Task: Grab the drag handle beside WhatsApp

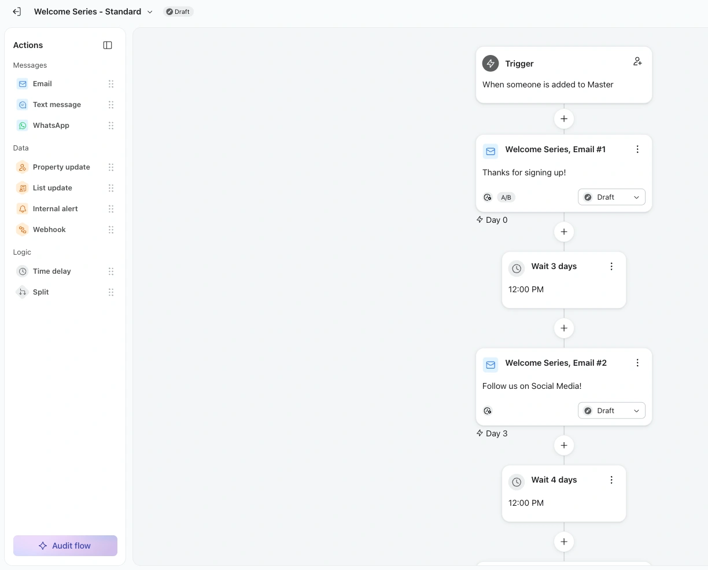Action: coord(111,126)
